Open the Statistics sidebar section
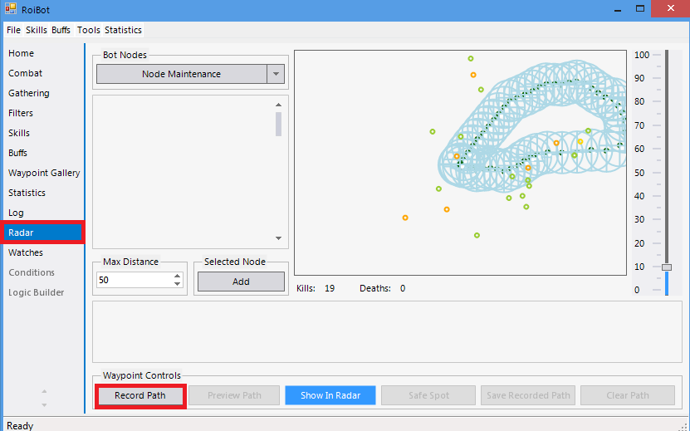This screenshot has width=690, height=431. 27,193
